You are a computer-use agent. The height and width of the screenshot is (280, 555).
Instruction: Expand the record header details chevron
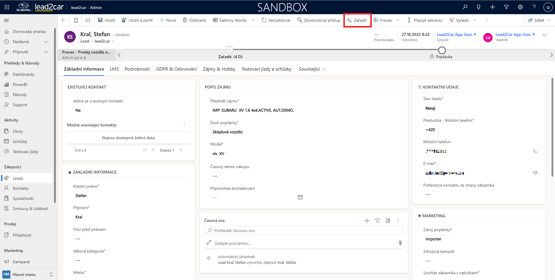[x=545, y=35]
